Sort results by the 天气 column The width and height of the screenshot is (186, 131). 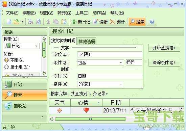tap(60, 103)
